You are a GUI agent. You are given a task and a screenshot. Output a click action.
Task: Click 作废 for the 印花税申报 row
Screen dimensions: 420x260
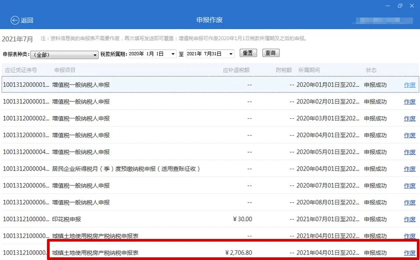409,219
